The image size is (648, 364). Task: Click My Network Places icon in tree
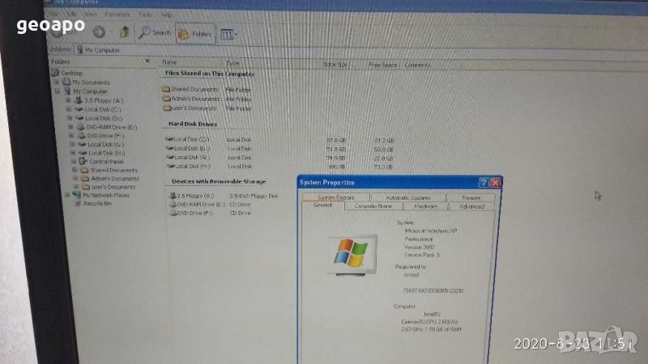tap(76, 195)
